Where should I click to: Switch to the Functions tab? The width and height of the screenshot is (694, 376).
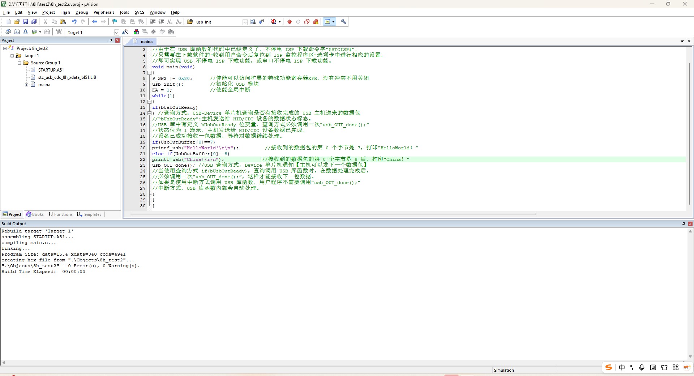(61, 214)
